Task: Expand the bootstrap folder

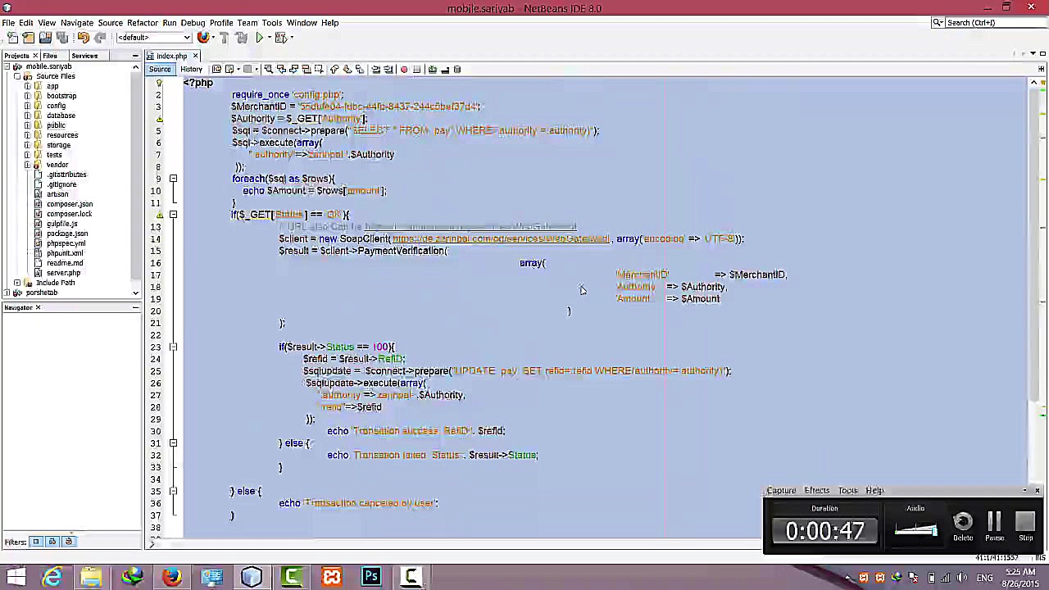Action: [27, 96]
